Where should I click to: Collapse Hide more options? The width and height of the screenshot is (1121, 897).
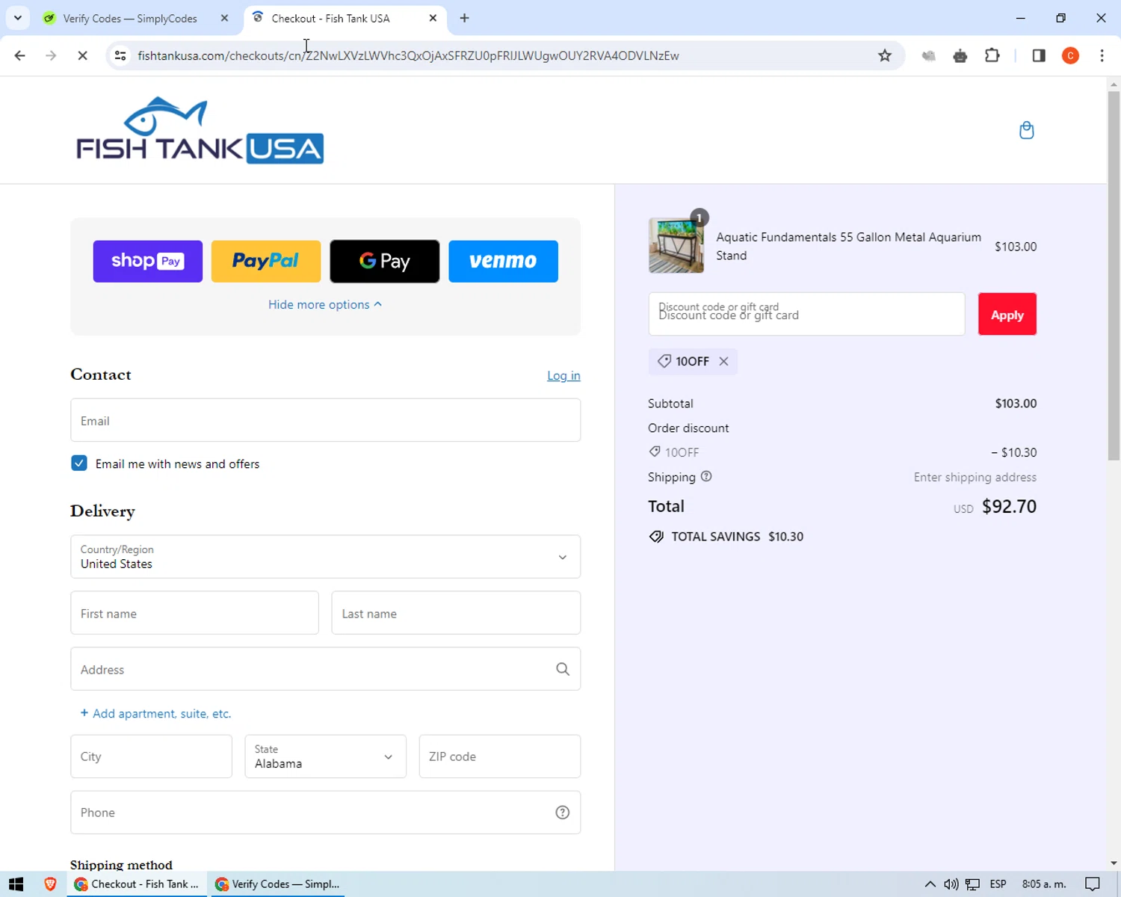coord(325,304)
